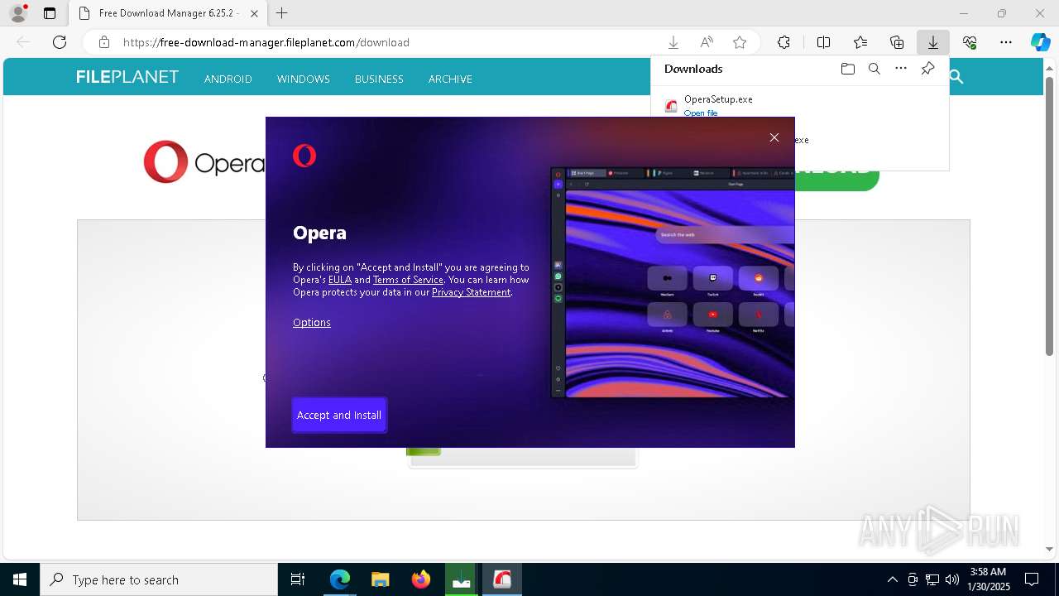This screenshot has width=1059, height=596.
Task: Open more options in Downloads panel
Action: click(x=901, y=69)
